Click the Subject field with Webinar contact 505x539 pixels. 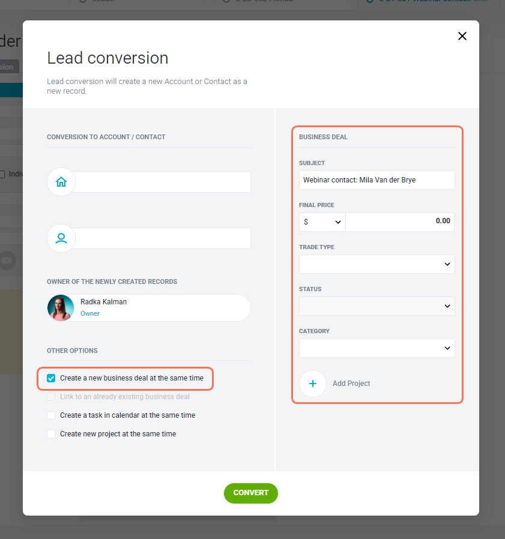click(377, 180)
